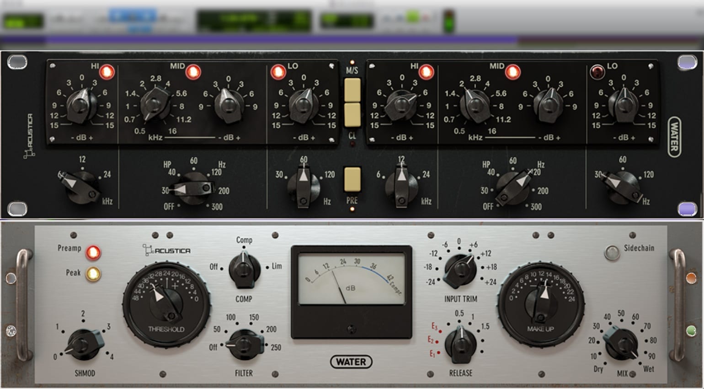Viewport: 704px width, 389px height.
Task: Toggle the Sidechain button
Action: 612,253
